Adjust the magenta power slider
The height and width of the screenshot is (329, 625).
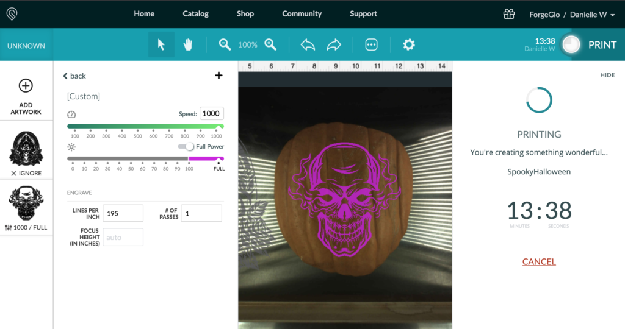145,159
